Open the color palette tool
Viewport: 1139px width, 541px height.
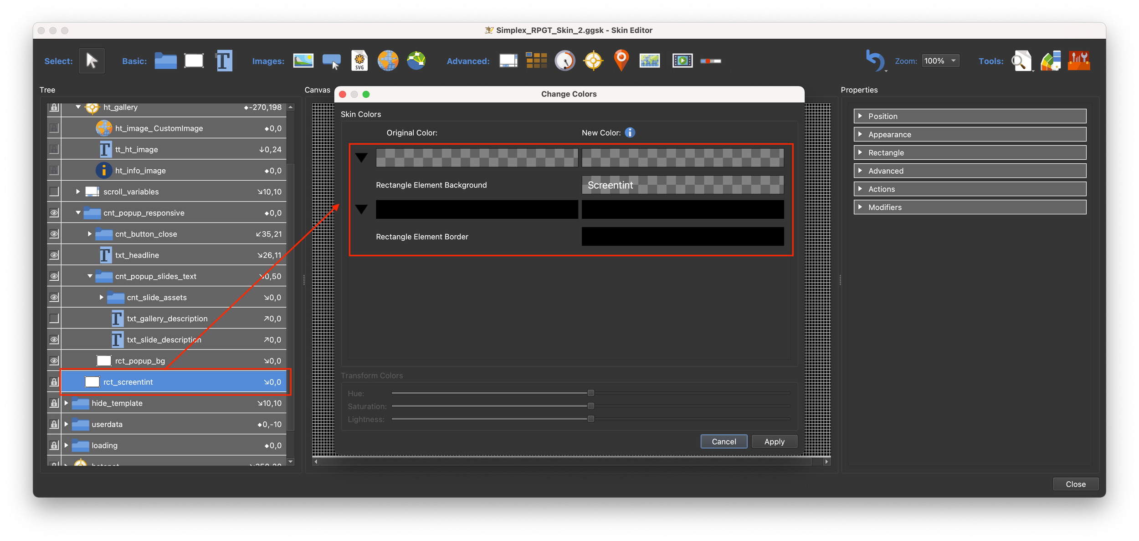point(1051,61)
